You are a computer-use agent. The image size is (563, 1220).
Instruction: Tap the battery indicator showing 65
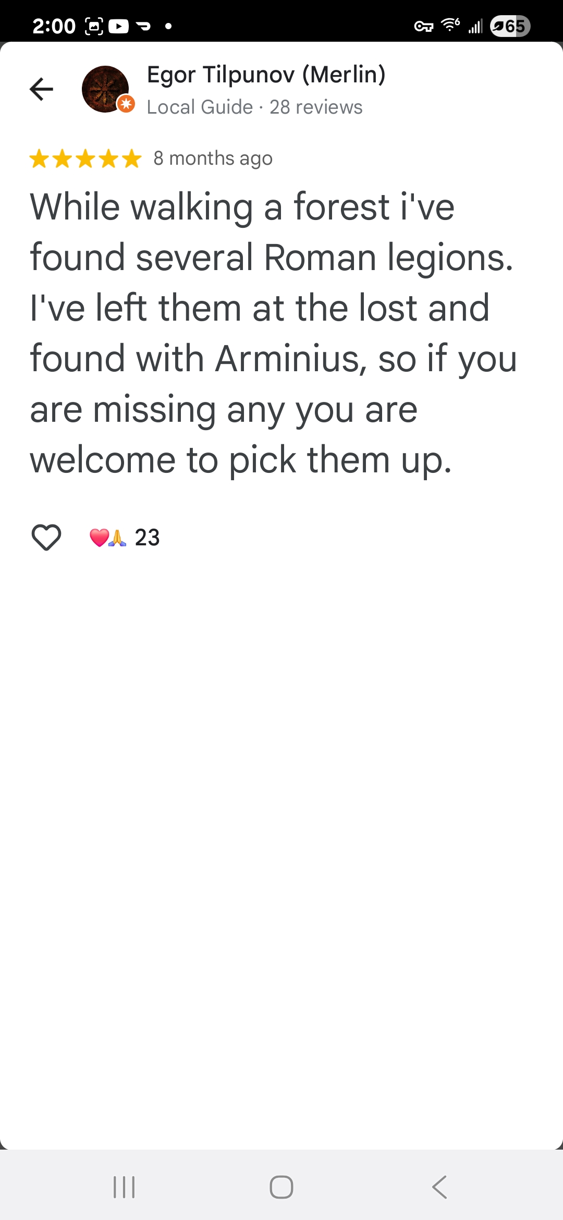pyautogui.click(x=510, y=26)
